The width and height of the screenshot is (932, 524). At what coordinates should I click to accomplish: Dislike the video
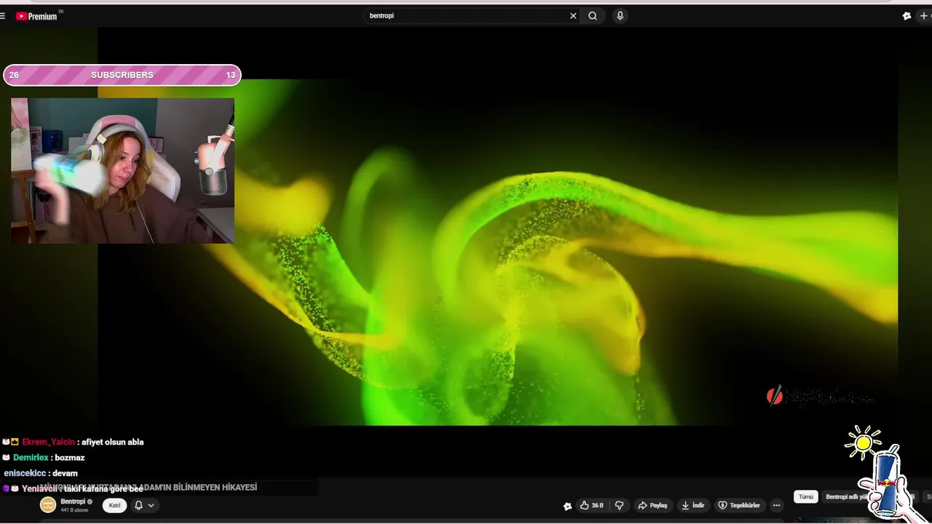(x=620, y=505)
